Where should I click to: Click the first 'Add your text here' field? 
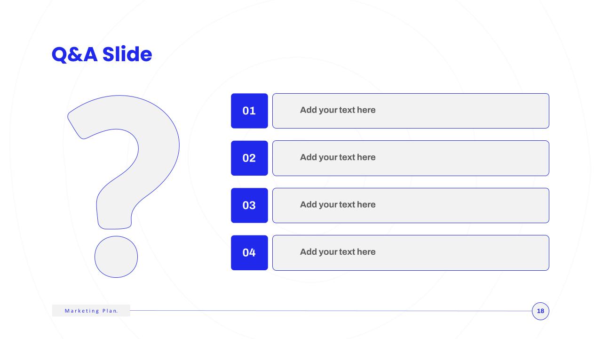411,111
